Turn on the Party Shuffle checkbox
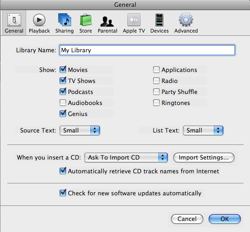Screen dimensions: 250x232 coord(156,92)
